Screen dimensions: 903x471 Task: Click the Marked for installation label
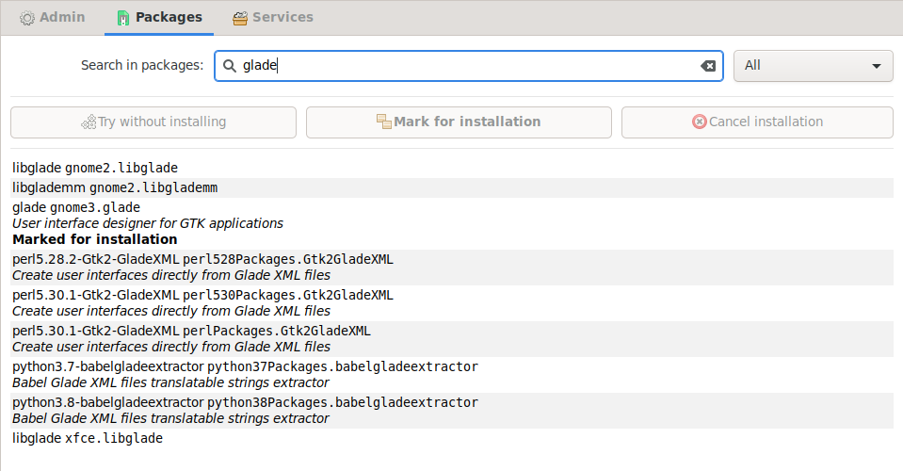pyautogui.click(x=95, y=239)
